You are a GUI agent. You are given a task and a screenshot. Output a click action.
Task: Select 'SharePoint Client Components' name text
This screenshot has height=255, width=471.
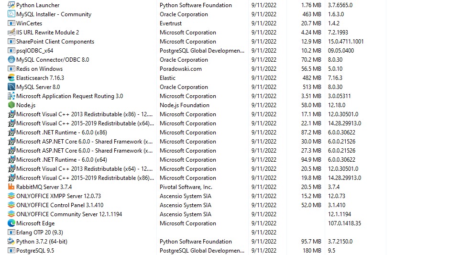point(55,42)
